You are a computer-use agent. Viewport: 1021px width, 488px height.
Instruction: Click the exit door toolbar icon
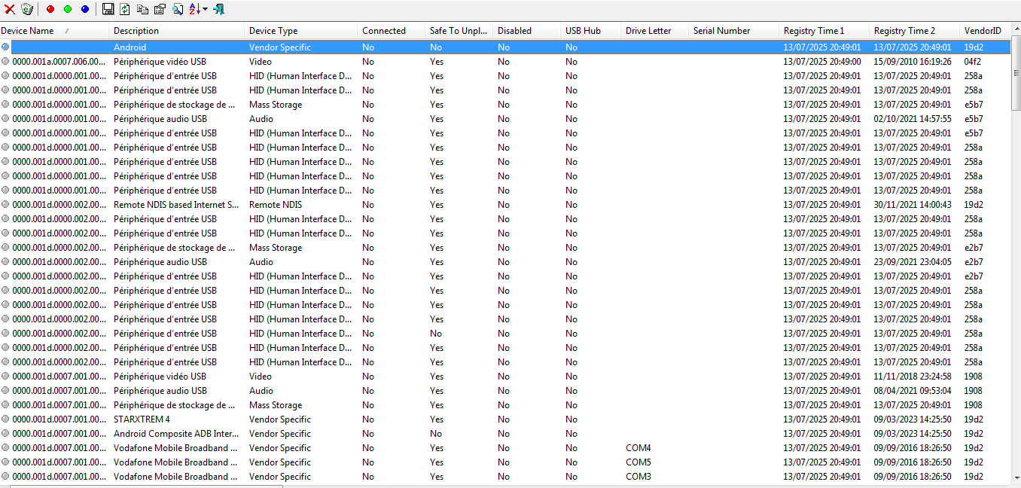pos(218,9)
